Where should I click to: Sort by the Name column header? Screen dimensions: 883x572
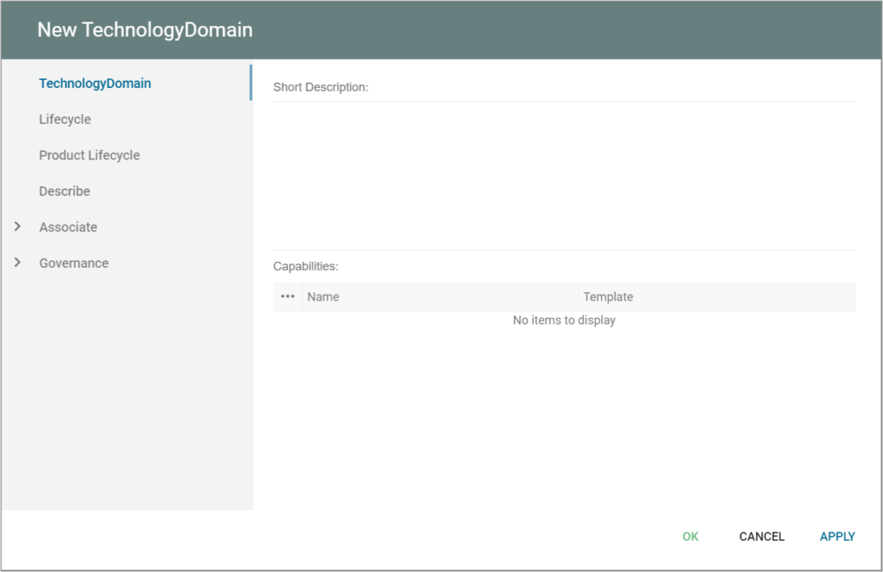pyautogui.click(x=323, y=297)
